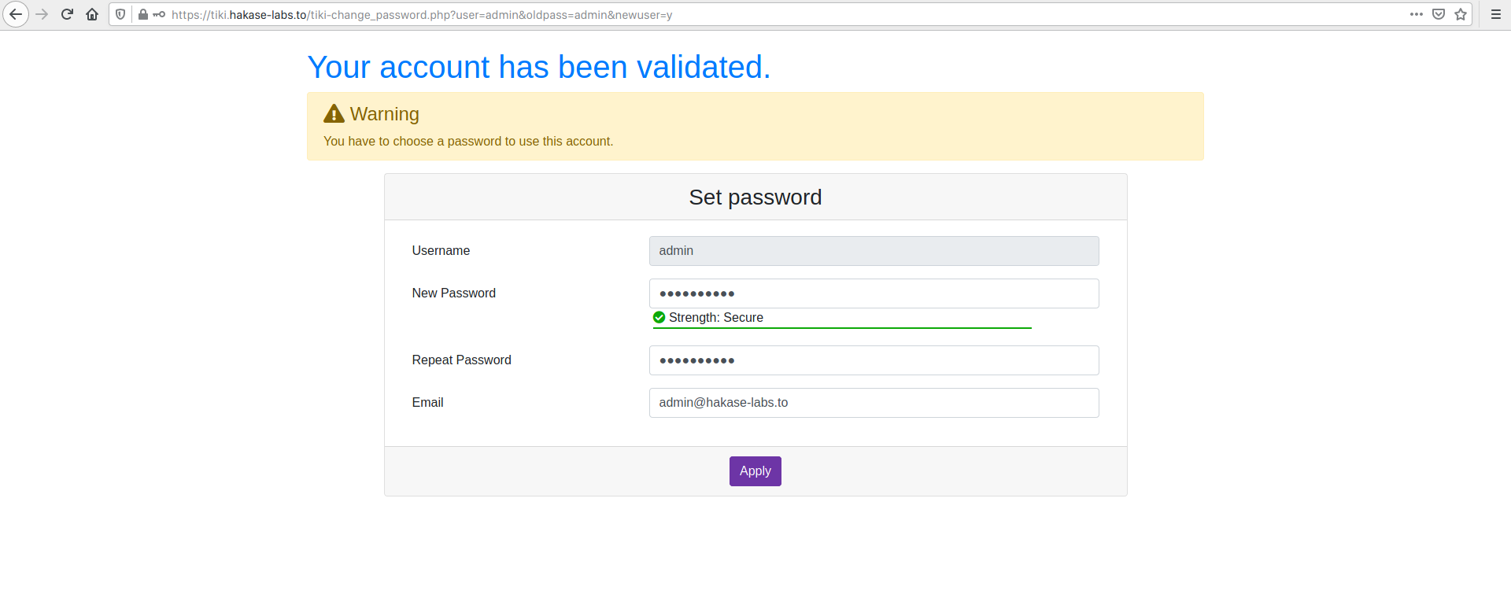Viewport: 1511px width, 609px height.
Task: Open the Firefox hamburger menu
Action: point(1496,14)
